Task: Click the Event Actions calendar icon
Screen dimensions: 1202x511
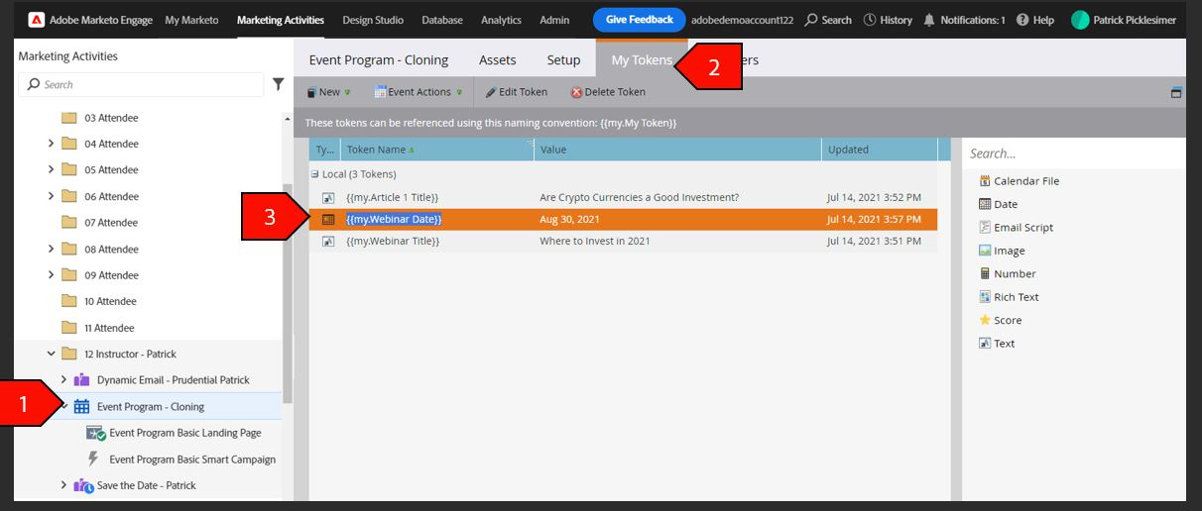Action: [380, 92]
